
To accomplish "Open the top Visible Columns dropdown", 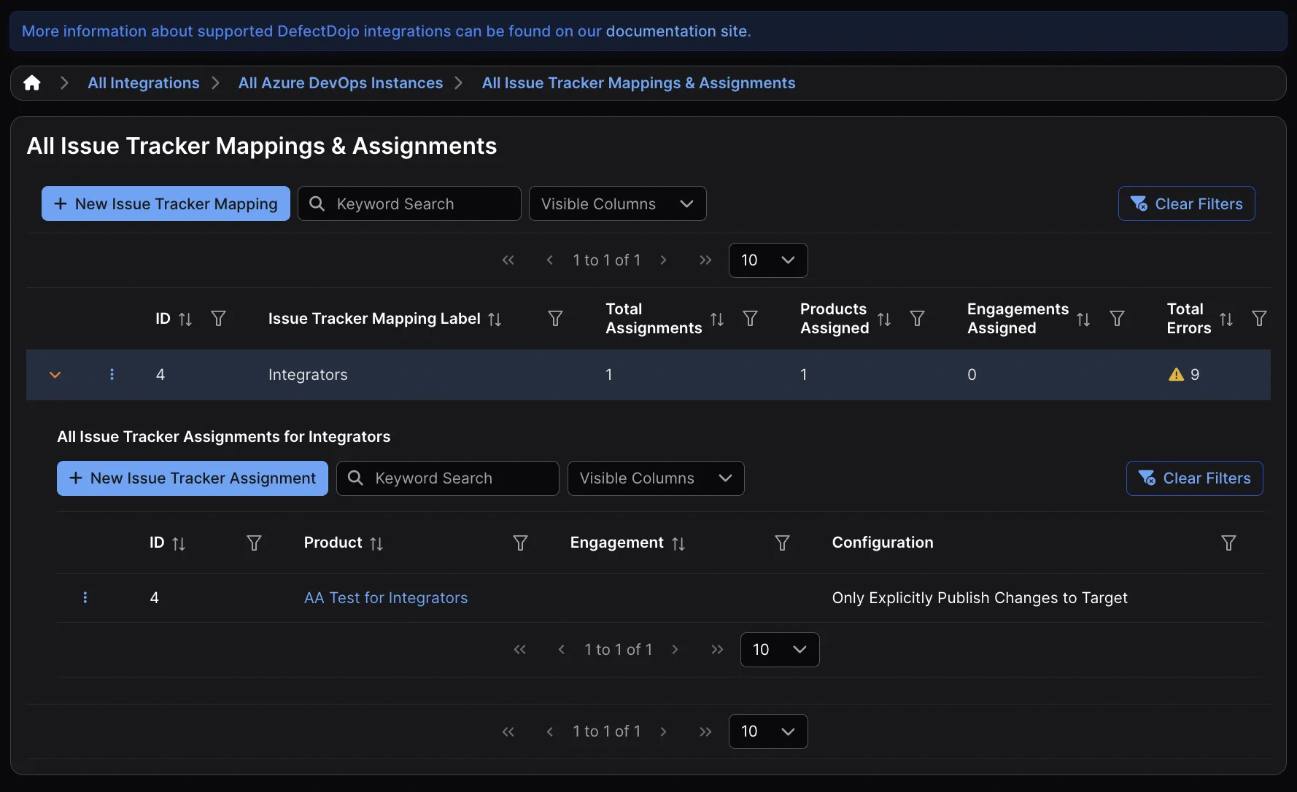I will point(617,203).
